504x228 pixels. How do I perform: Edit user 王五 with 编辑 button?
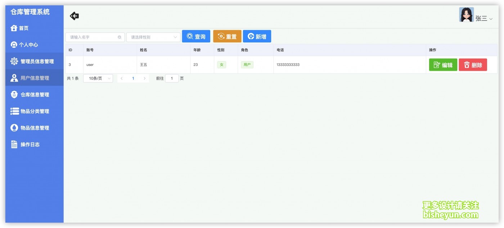pyautogui.click(x=443, y=65)
